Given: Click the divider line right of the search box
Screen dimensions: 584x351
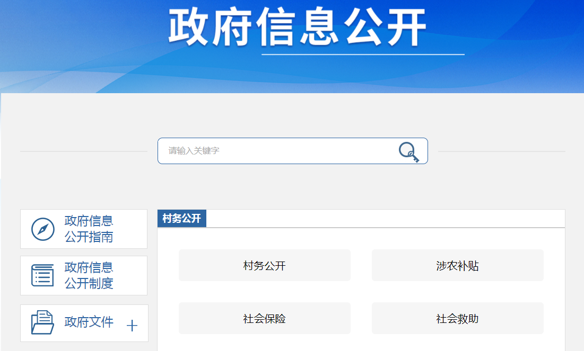Looking at the screenshot, I should (501, 151).
